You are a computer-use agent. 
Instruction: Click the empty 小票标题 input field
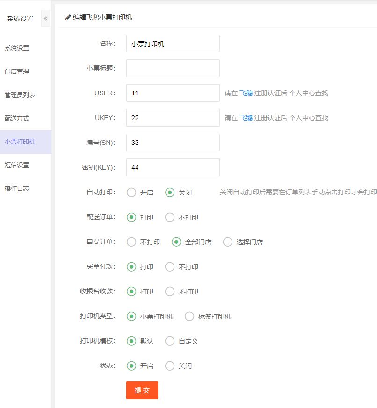pos(173,68)
